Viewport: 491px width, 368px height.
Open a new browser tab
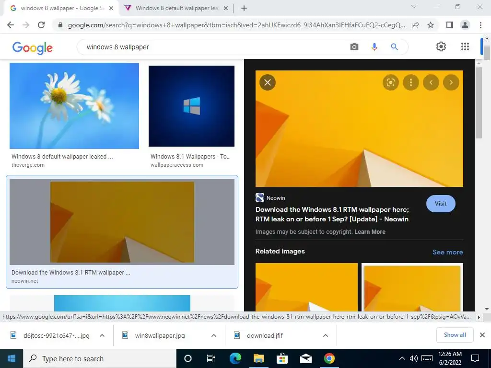[244, 8]
